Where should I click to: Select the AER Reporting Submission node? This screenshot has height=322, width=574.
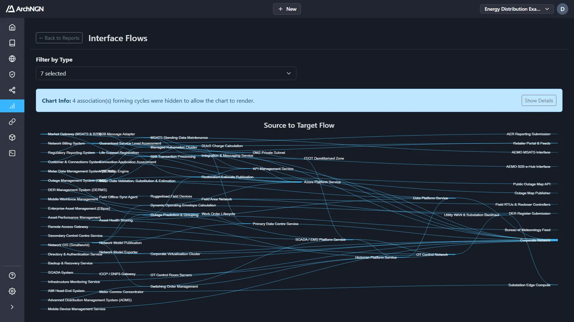tap(528, 134)
